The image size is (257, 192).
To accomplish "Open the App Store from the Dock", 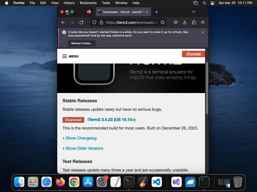I will tap(88, 182).
